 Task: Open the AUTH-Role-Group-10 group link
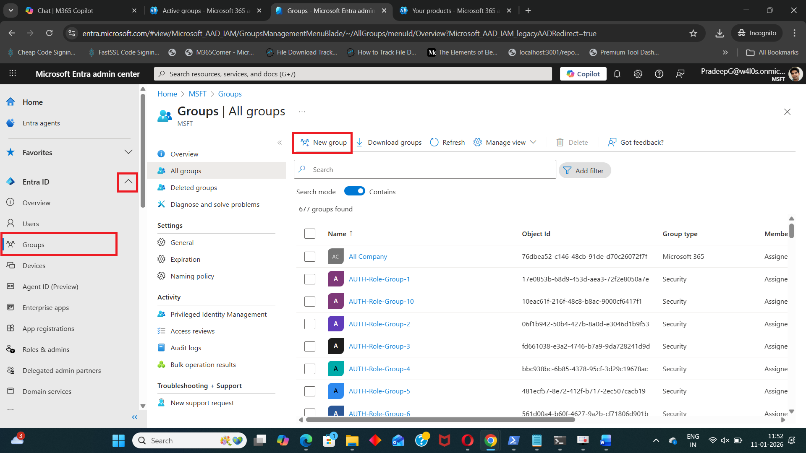[381, 301]
